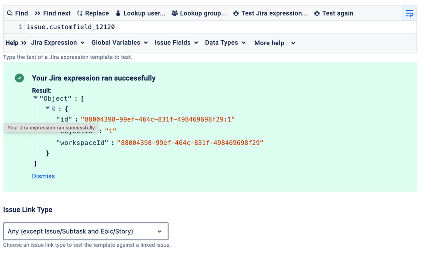
Task: Open the Lookup user dialog
Action: (x=141, y=13)
